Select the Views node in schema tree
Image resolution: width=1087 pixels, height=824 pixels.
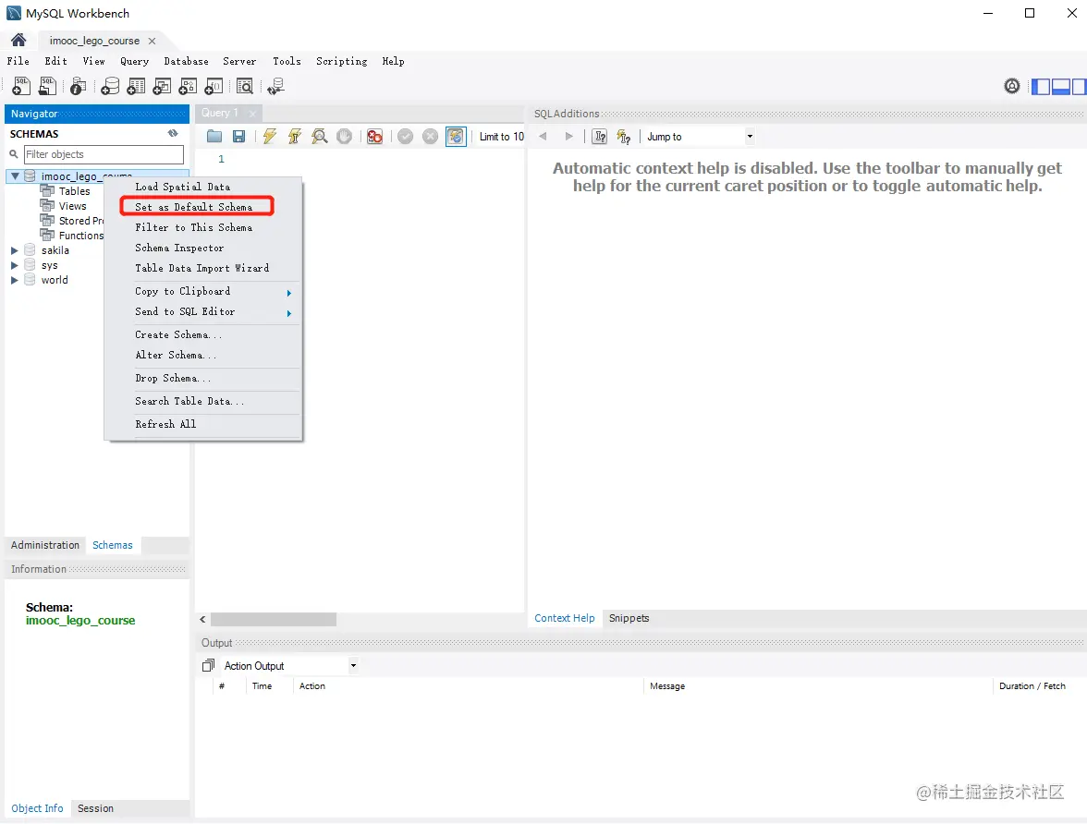(72, 206)
